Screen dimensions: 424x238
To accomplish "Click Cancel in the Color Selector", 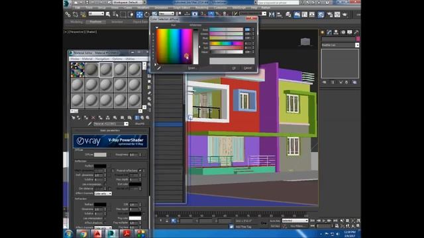I will click(x=248, y=68).
